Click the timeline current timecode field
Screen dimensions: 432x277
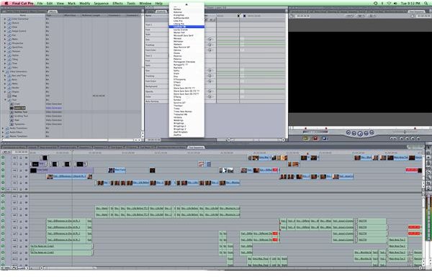click(21, 152)
